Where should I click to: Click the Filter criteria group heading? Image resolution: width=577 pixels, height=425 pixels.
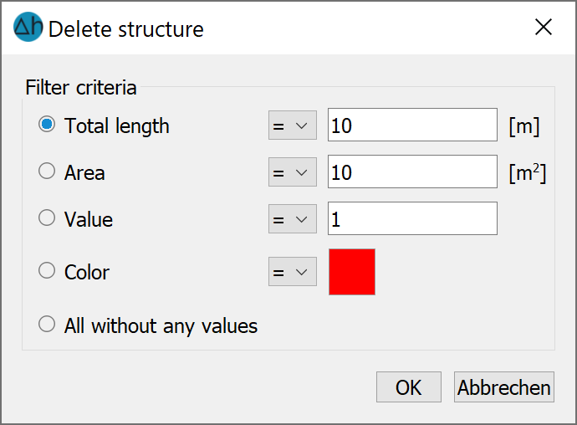pyautogui.click(x=81, y=88)
